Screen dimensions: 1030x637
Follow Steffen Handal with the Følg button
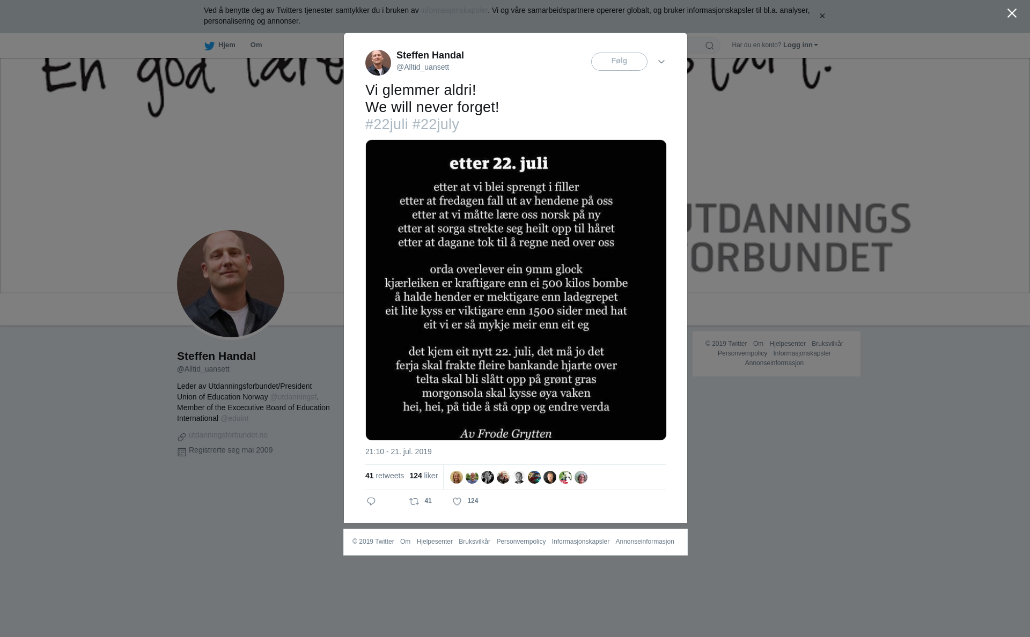[619, 62]
